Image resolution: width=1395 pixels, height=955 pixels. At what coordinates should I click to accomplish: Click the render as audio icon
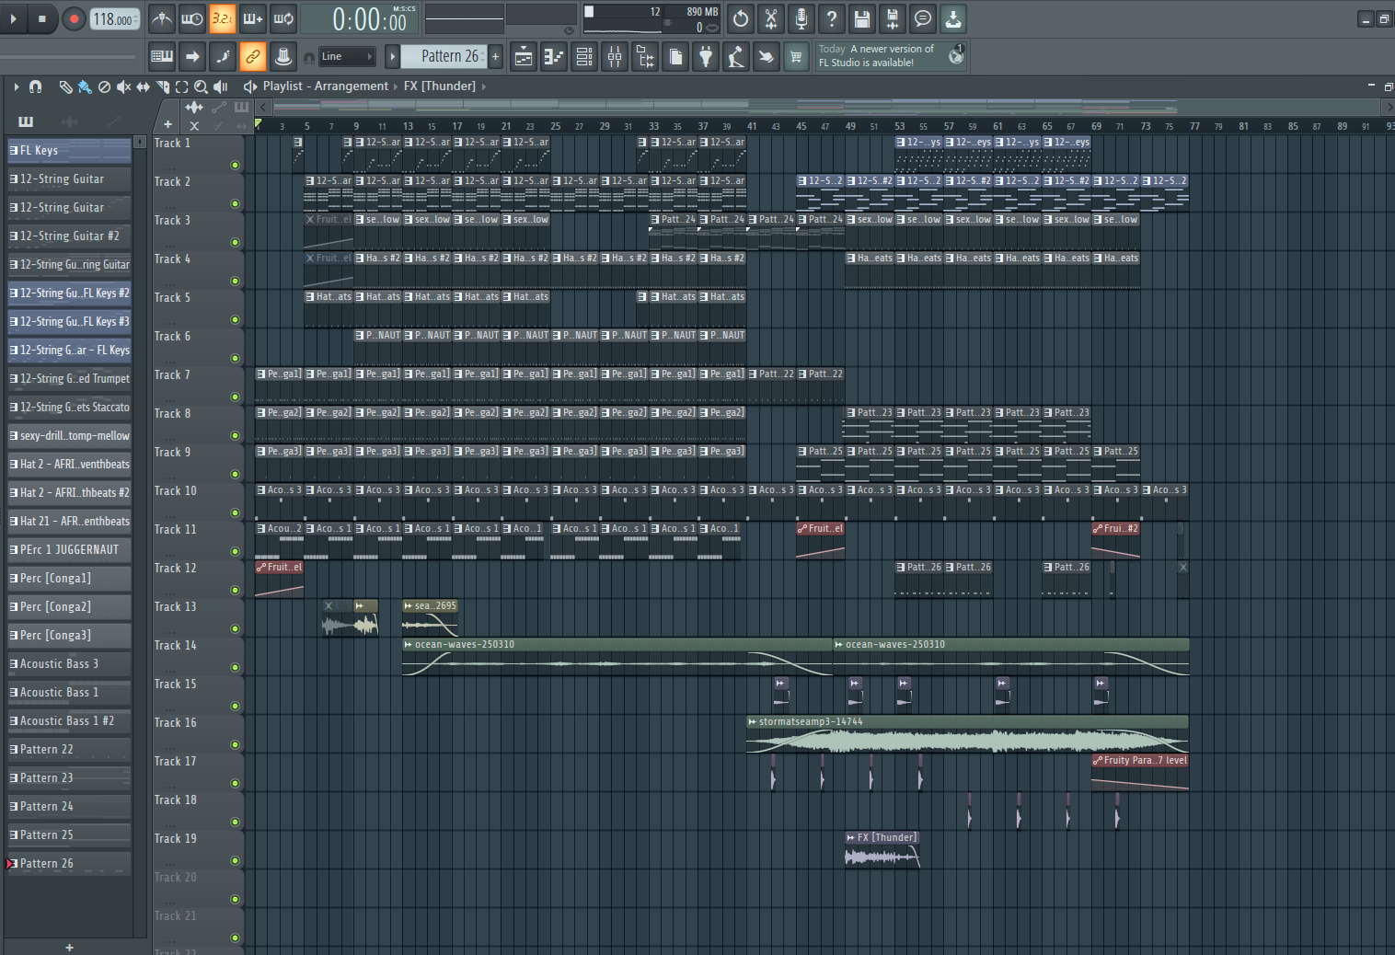point(893,18)
